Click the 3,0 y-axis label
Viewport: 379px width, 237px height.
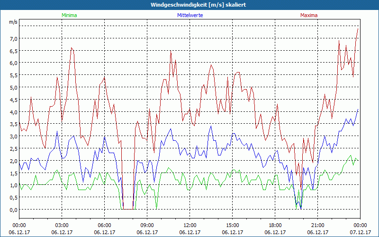14,137
